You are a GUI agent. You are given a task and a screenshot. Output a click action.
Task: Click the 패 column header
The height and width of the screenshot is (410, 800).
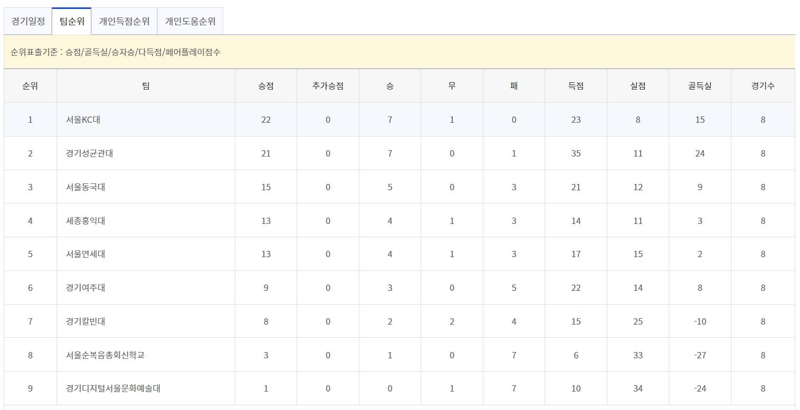pos(514,86)
